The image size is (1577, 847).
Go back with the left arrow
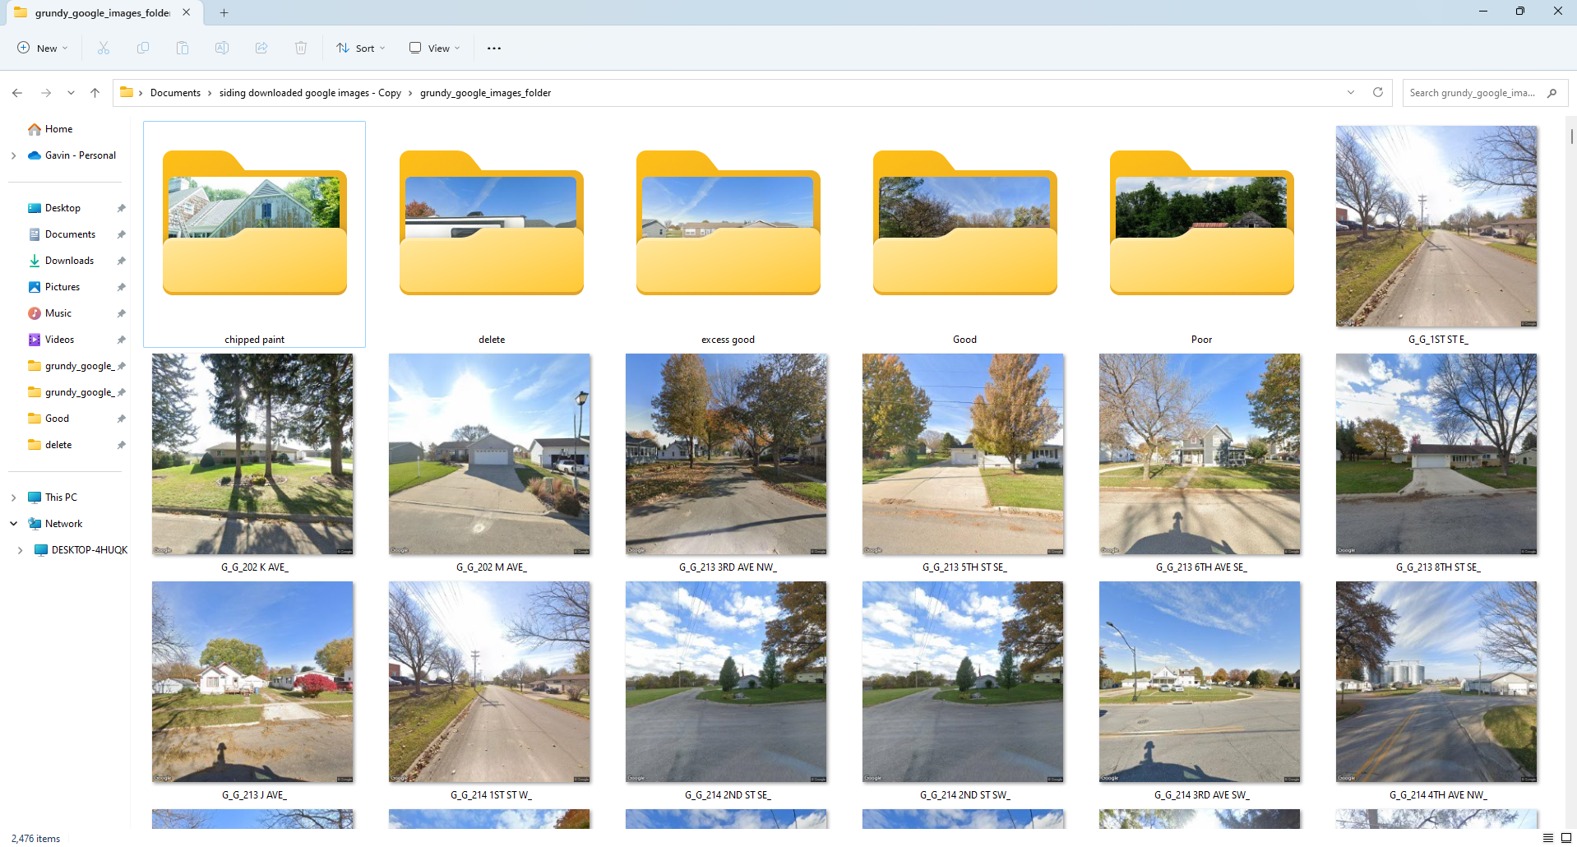[x=17, y=93]
